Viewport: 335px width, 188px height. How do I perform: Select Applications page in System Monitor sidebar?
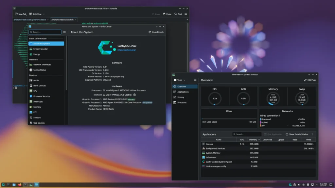tap(185, 92)
